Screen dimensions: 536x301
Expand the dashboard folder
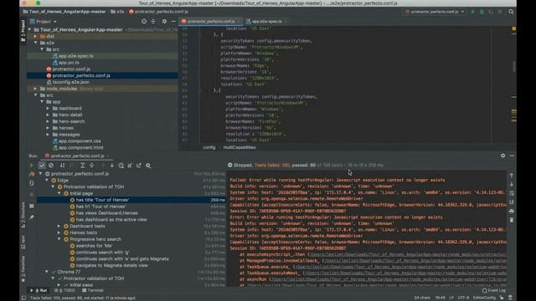[x=48, y=109]
